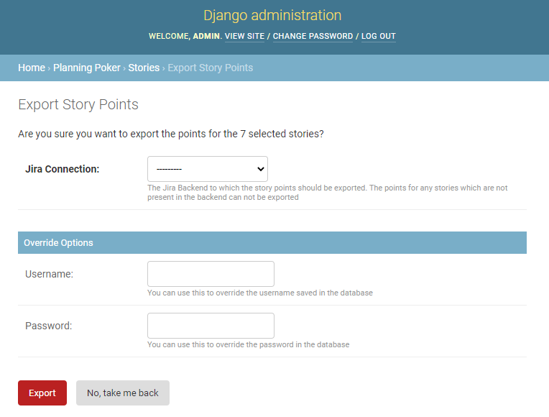Viewport: 549px width, 417px height.
Task: Click the Override Options section header
Action: pos(272,242)
